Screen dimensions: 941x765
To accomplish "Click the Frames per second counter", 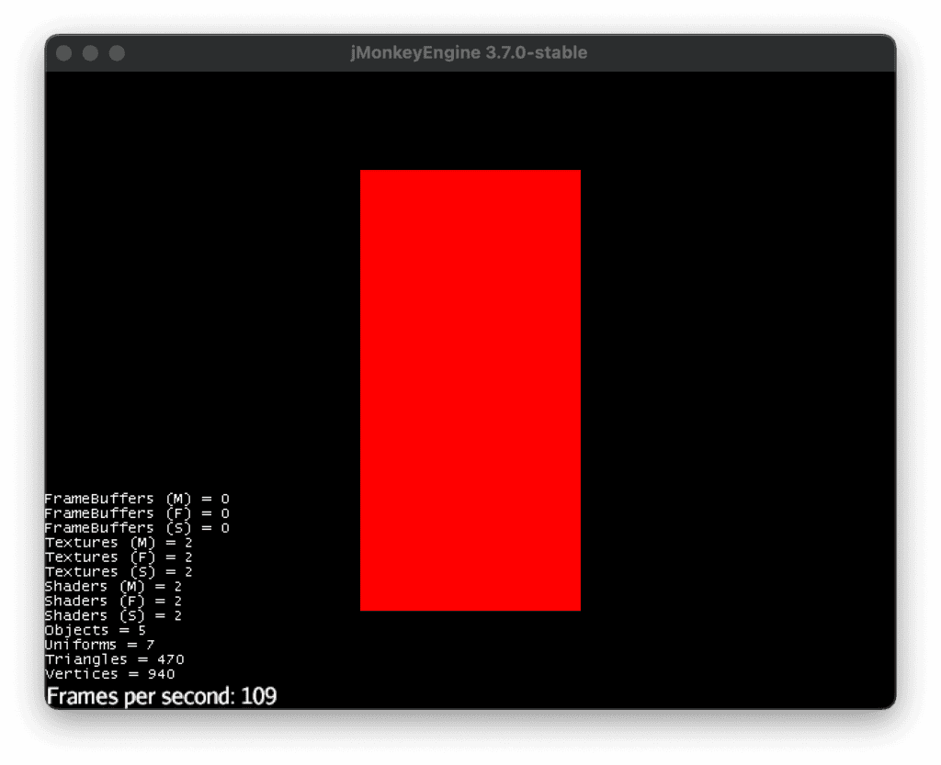I will [162, 696].
